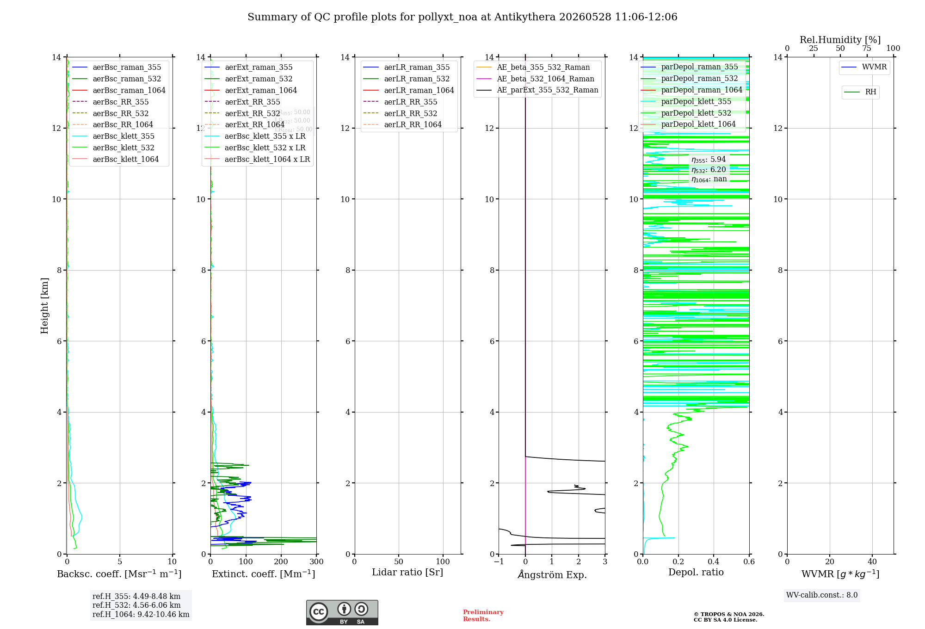Click the TROPOS & NOA 2026 copyright text

click(x=729, y=615)
